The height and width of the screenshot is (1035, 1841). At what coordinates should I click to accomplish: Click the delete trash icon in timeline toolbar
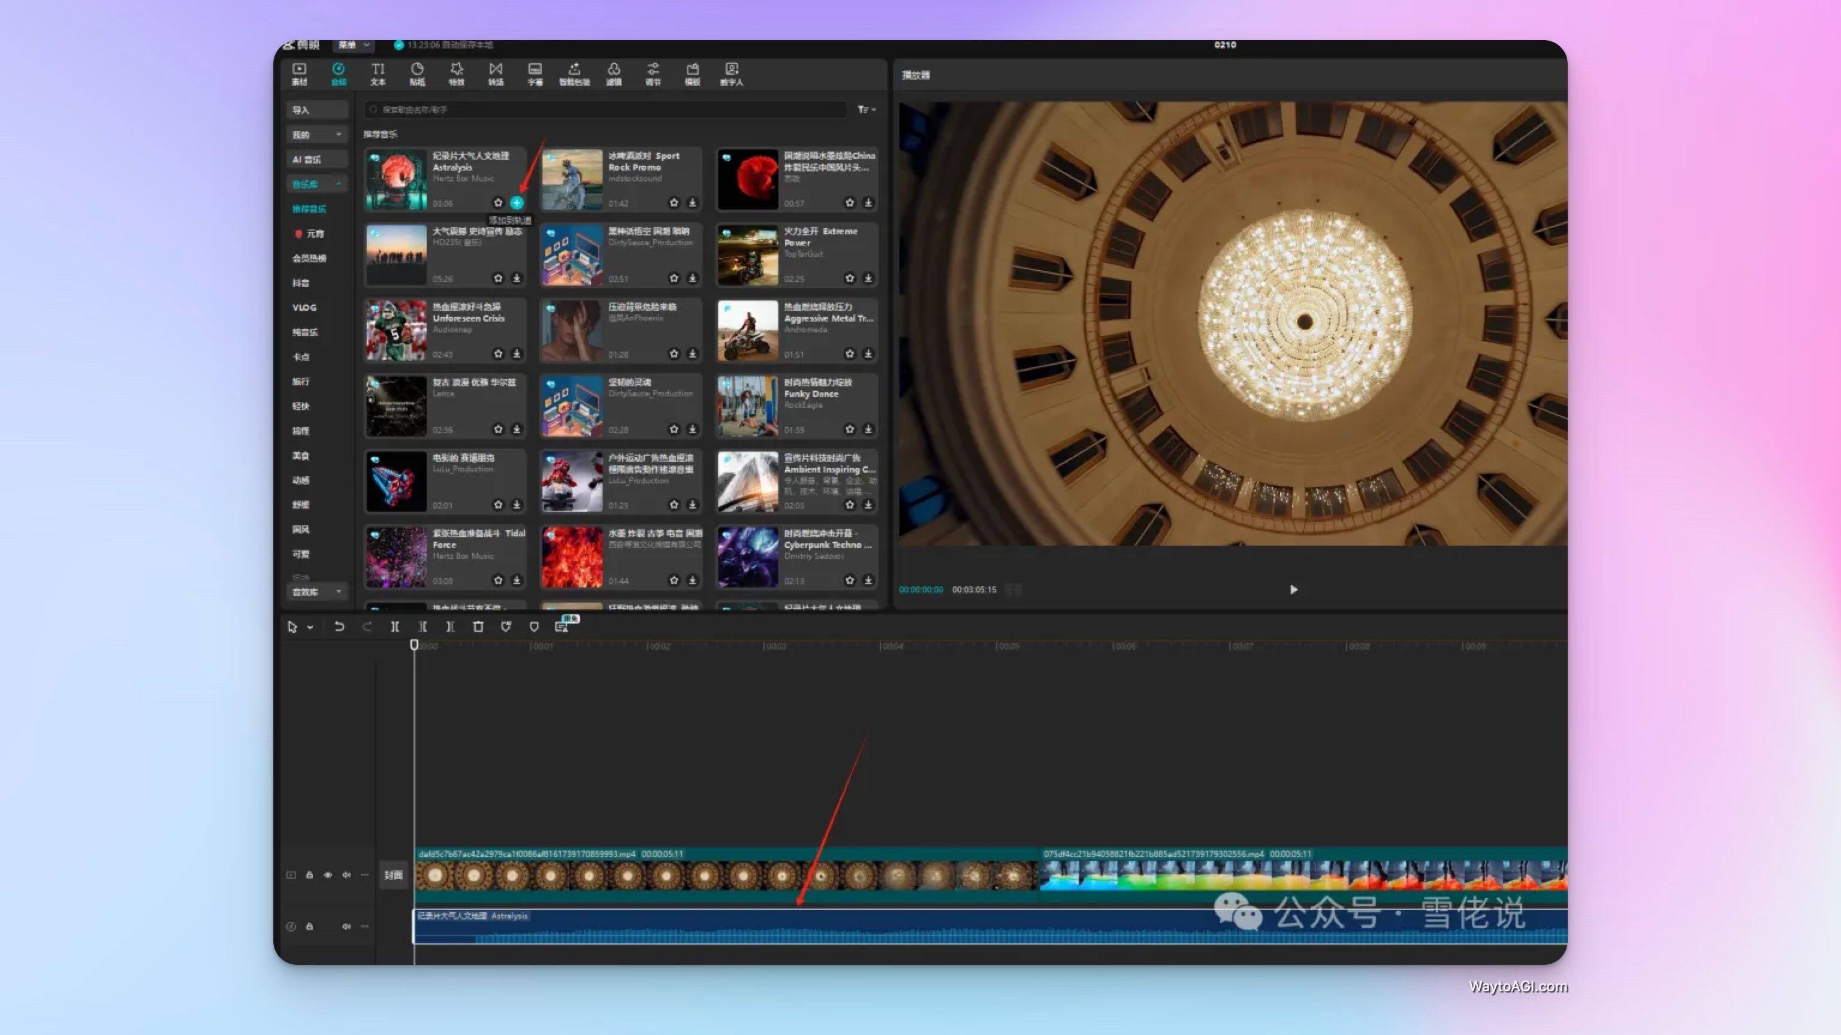[x=478, y=627]
